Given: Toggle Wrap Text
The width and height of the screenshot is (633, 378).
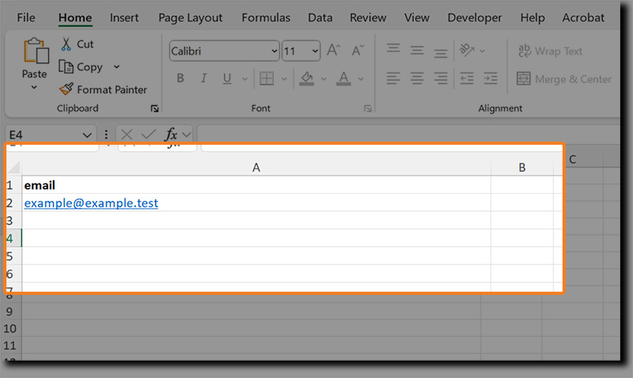Looking at the screenshot, I should point(550,51).
